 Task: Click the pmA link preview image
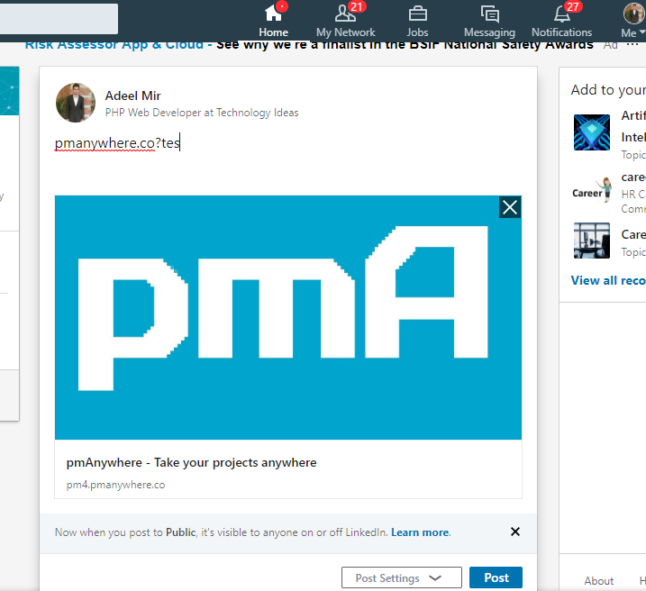(288, 317)
